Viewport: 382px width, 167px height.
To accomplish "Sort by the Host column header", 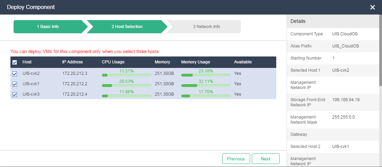I will (27, 62).
